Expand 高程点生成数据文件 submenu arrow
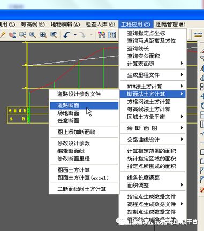The height and width of the screenshot is (231, 204). point(182,204)
